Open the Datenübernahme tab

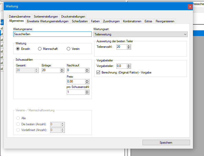click(20, 16)
